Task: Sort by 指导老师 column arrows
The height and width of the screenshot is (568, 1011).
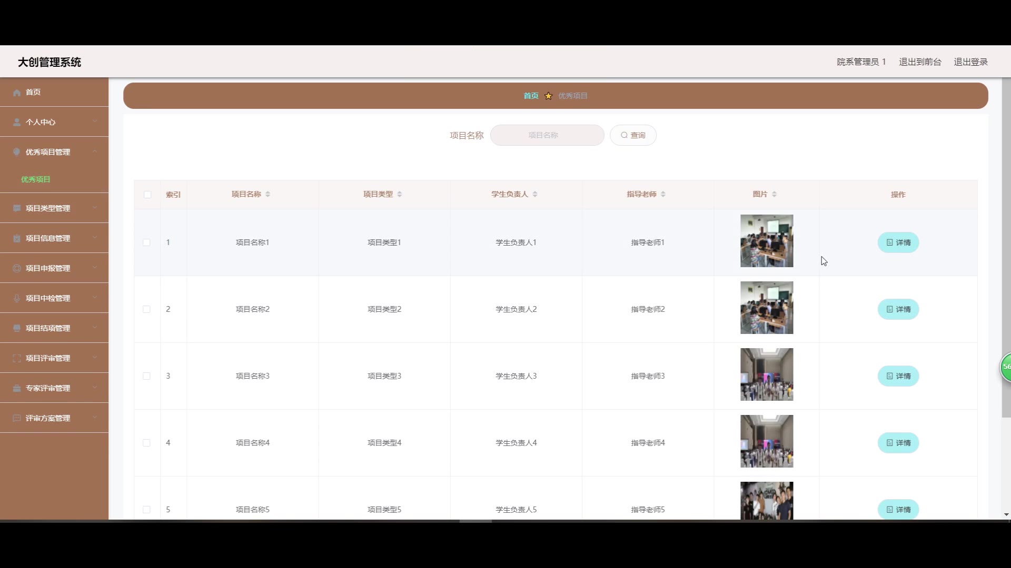Action: (x=663, y=195)
